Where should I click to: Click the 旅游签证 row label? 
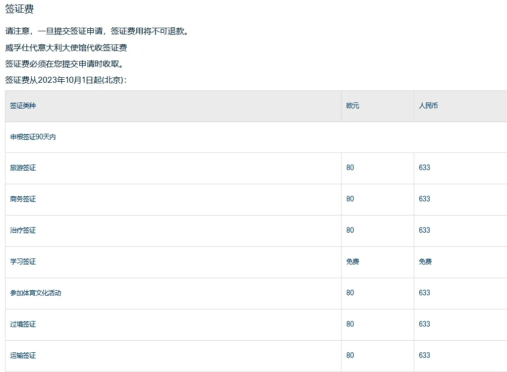coord(23,168)
